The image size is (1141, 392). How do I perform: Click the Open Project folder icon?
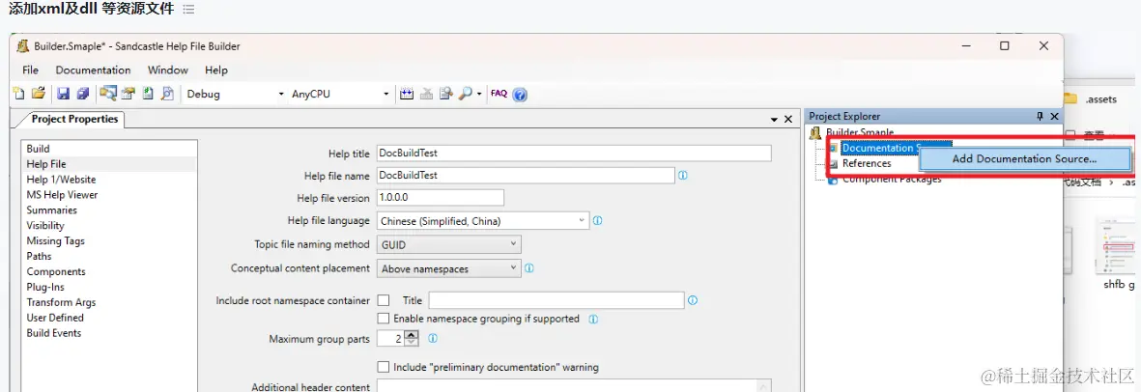pyautogui.click(x=39, y=93)
